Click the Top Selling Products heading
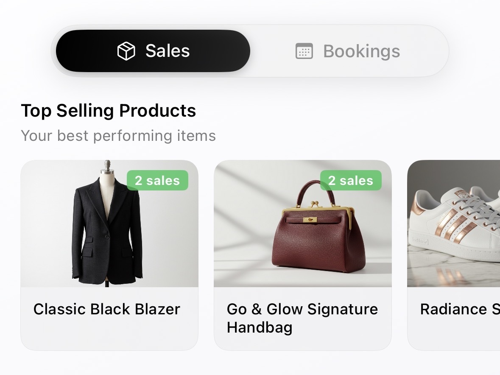 click(x=109, y=111)
